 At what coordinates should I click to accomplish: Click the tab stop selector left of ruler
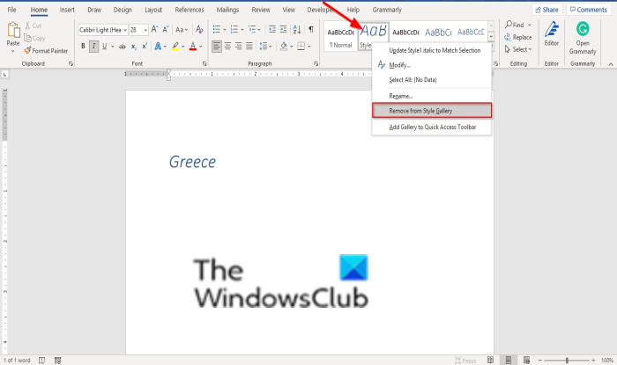click(5, 74)
